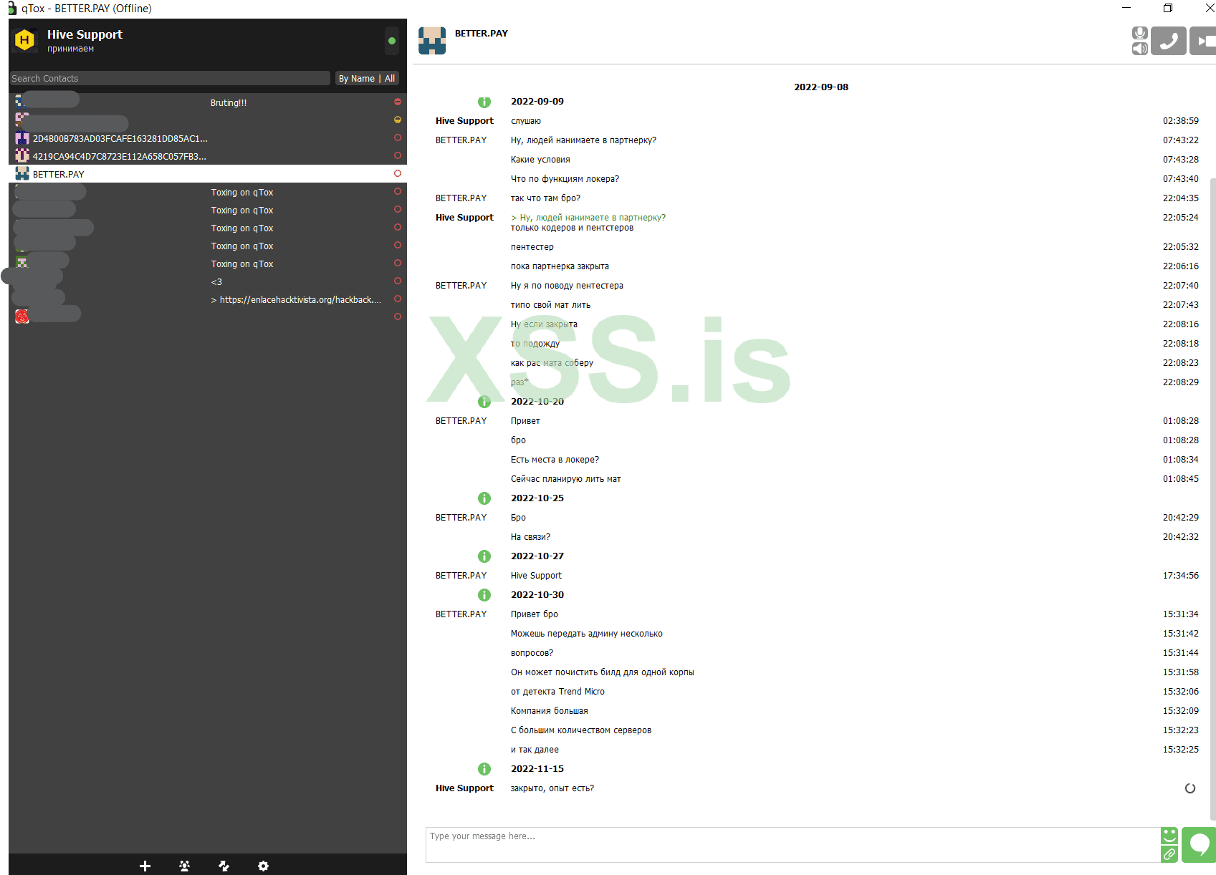
Task: Click the timestamp 02:38:59
Action: pyautogui.click(x=1181, y=121)
